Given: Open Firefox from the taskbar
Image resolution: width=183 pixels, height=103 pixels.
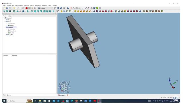Looking at the screenshot, I should tap(76, 101).
